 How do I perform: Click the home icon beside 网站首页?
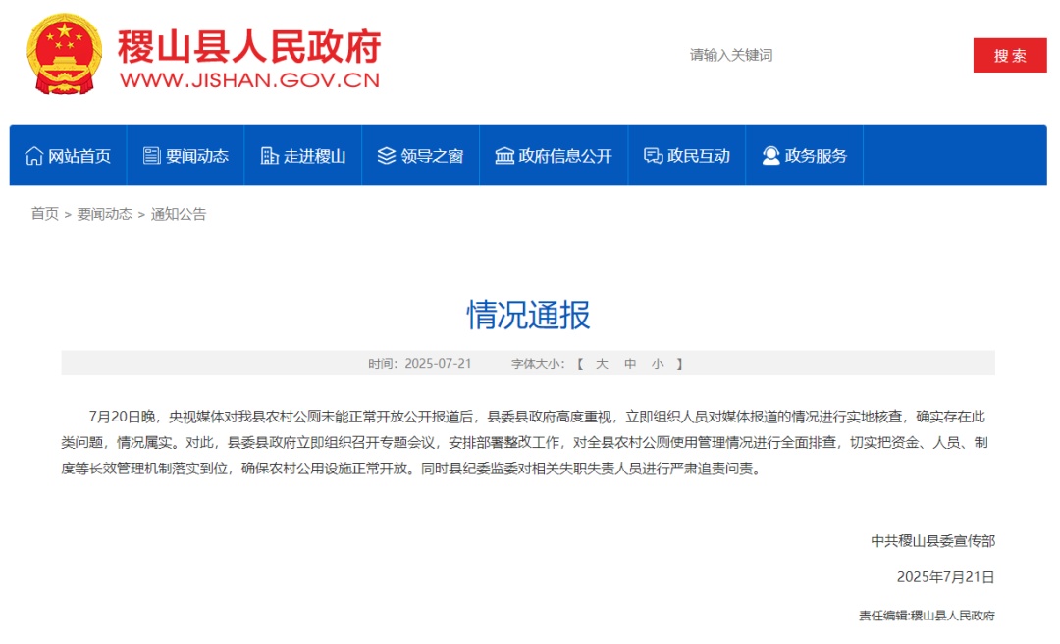click(34, 155)
